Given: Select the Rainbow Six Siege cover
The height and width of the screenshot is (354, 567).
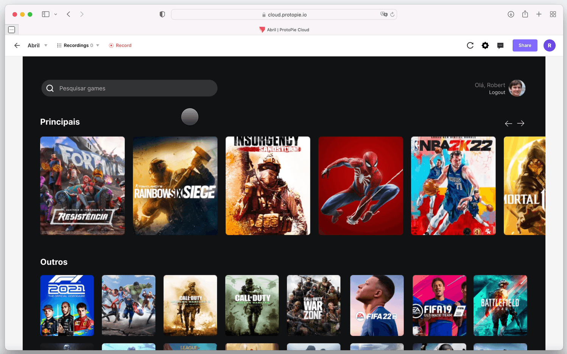Looking at the screenshot, I should pos(175,186).
